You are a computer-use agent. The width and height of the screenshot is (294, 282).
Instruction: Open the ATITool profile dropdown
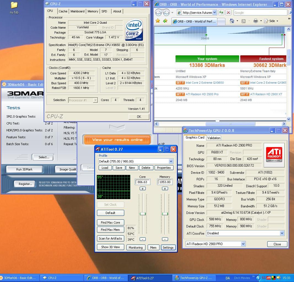171,161
